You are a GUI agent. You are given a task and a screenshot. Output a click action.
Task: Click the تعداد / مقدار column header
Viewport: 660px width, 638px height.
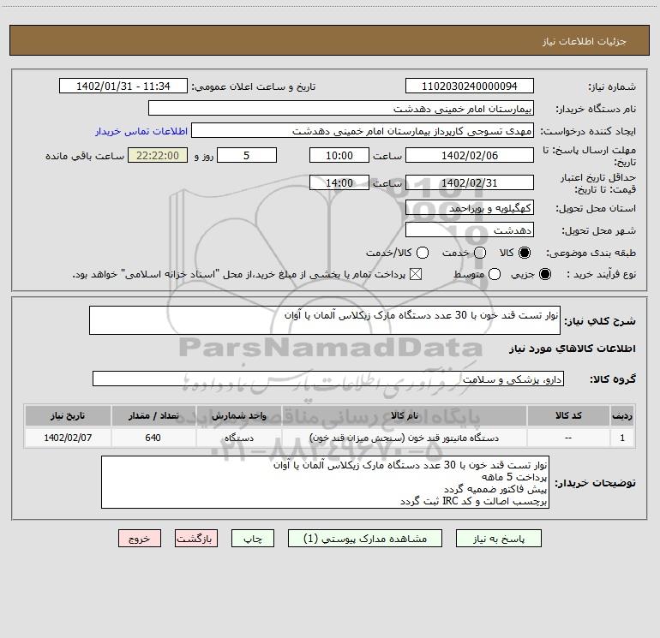153,415
